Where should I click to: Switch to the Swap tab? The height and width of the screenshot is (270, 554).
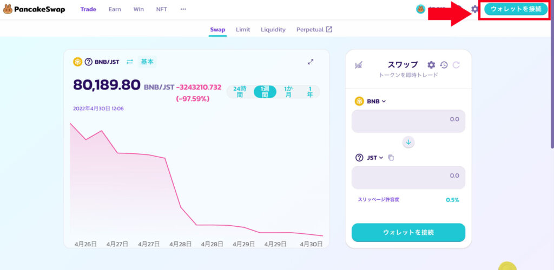click(217, 30)
